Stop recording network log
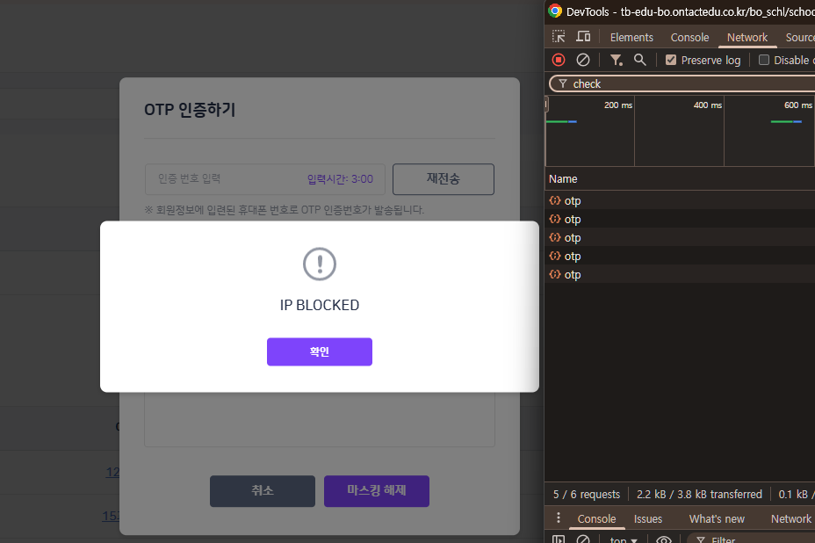This screenshot has height=543, width=815. (559, 60)
